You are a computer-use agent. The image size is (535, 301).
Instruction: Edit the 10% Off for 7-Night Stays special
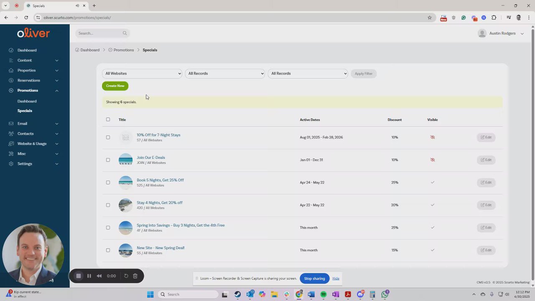(x=486, y=137)
